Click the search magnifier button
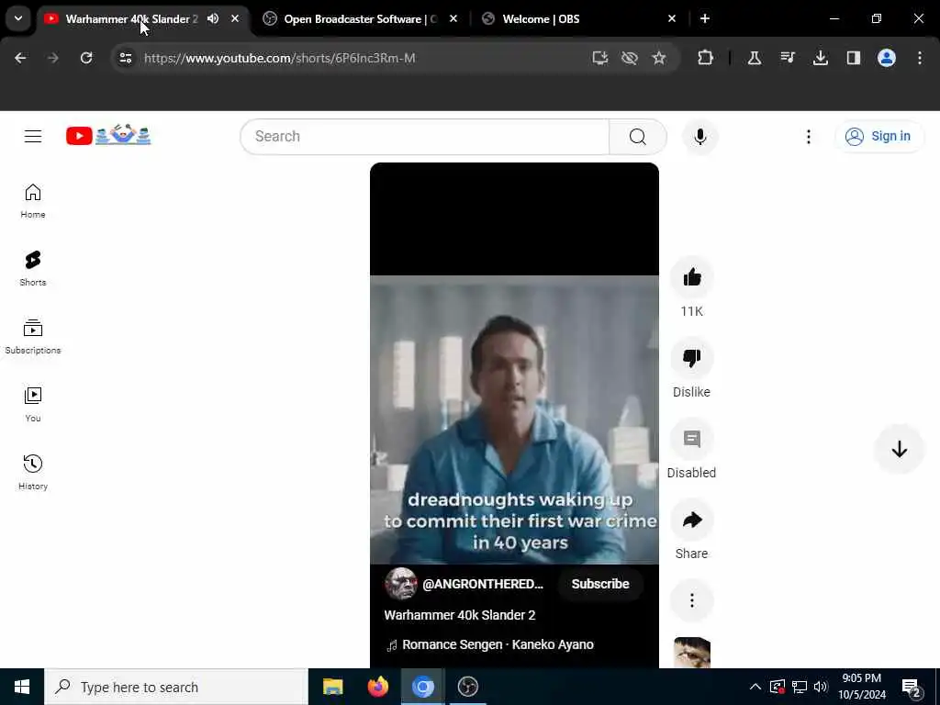This screenshot has width=940, height=705. pyautogui.click(x=638, y=137)
